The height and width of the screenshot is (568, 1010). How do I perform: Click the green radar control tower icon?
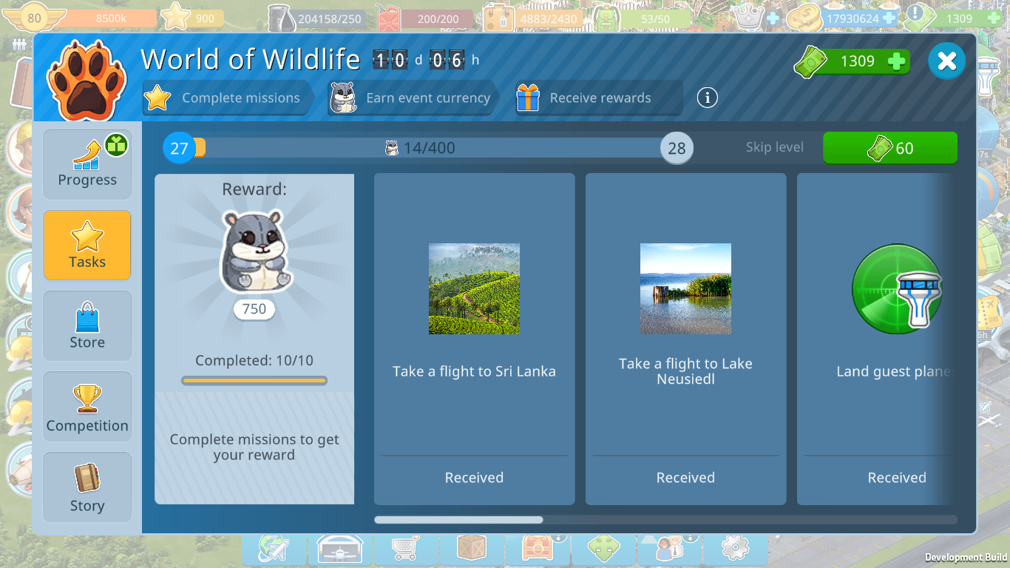click(x=897, y=289)
